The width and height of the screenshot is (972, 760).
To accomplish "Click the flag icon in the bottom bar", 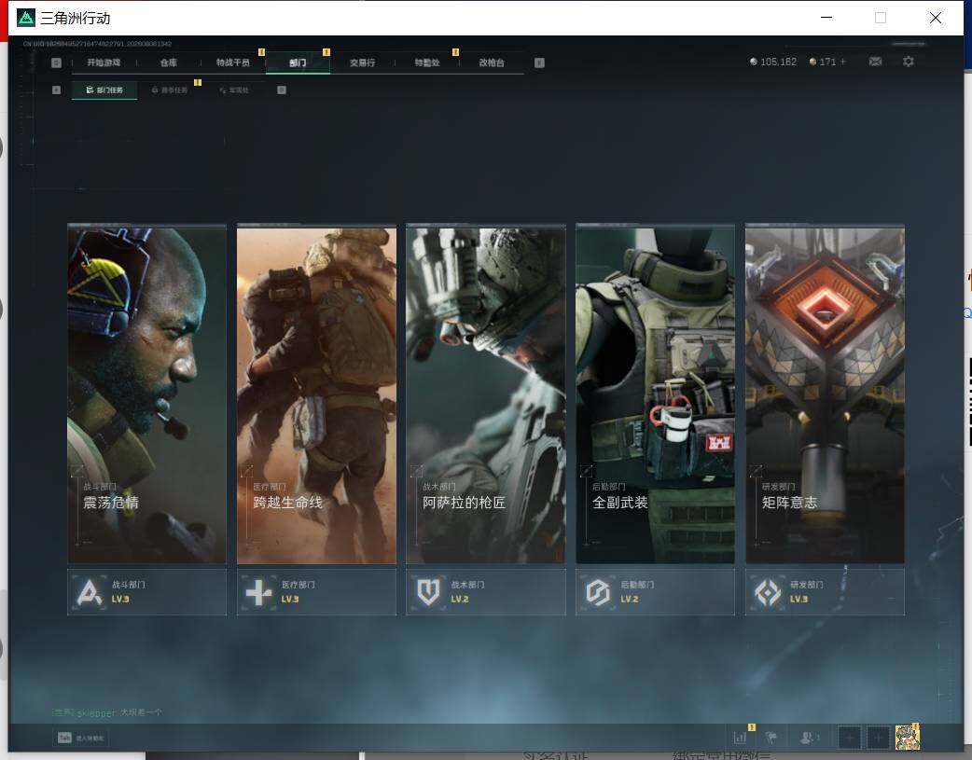I will point(771,738).
